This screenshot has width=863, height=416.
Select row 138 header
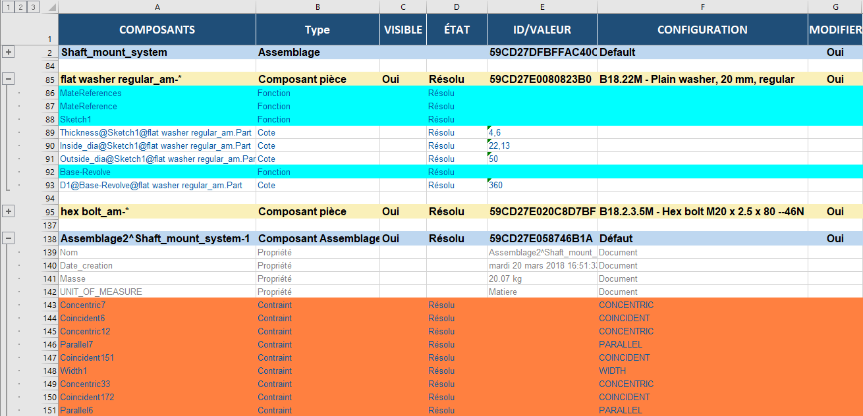pos(49,238)
